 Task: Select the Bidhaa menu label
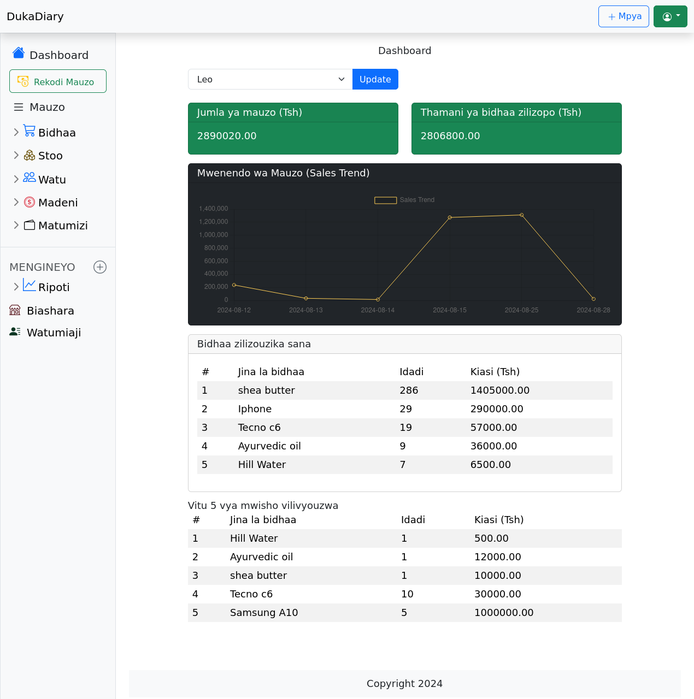click(x=57, y=133)
